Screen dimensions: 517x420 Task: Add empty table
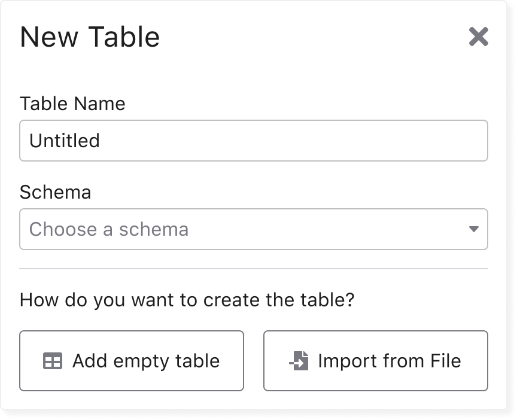tap(132, 361)
